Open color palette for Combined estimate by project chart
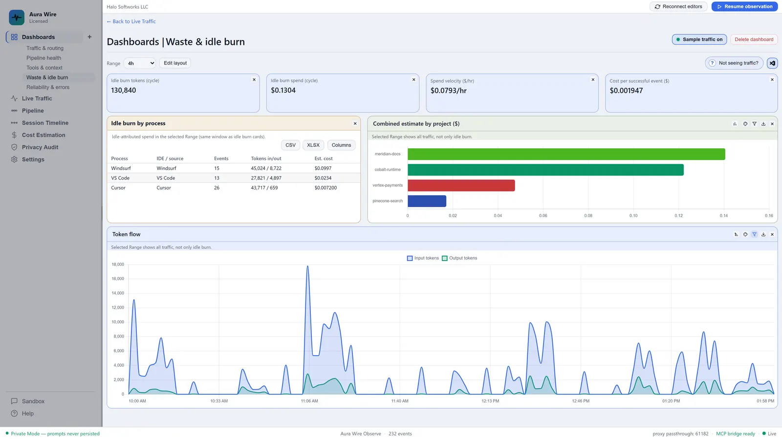This screenshot has width=782, height=439. tap(745, 124)
